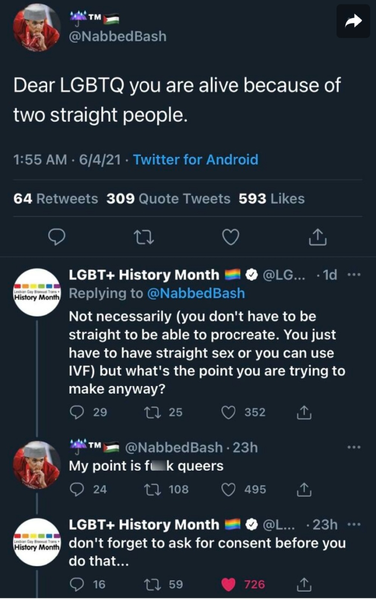Screen dimensions: 376x599
Task: Retweet the reply with 25 retweets
Action: [x=153, y=412]
